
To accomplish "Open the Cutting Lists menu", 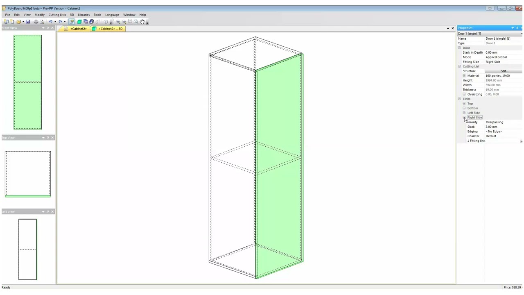I will [57, 15].
